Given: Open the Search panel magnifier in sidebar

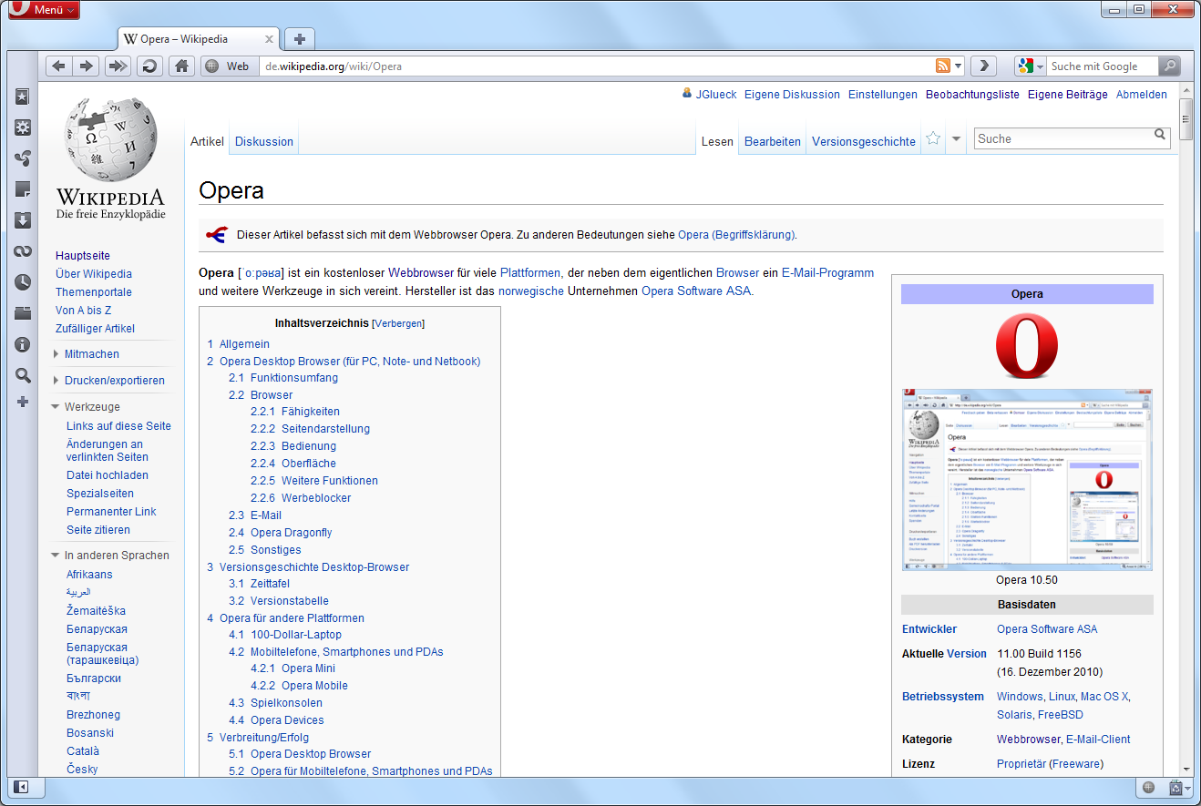Looking at the screenshot, I should (x=23, y=375).
